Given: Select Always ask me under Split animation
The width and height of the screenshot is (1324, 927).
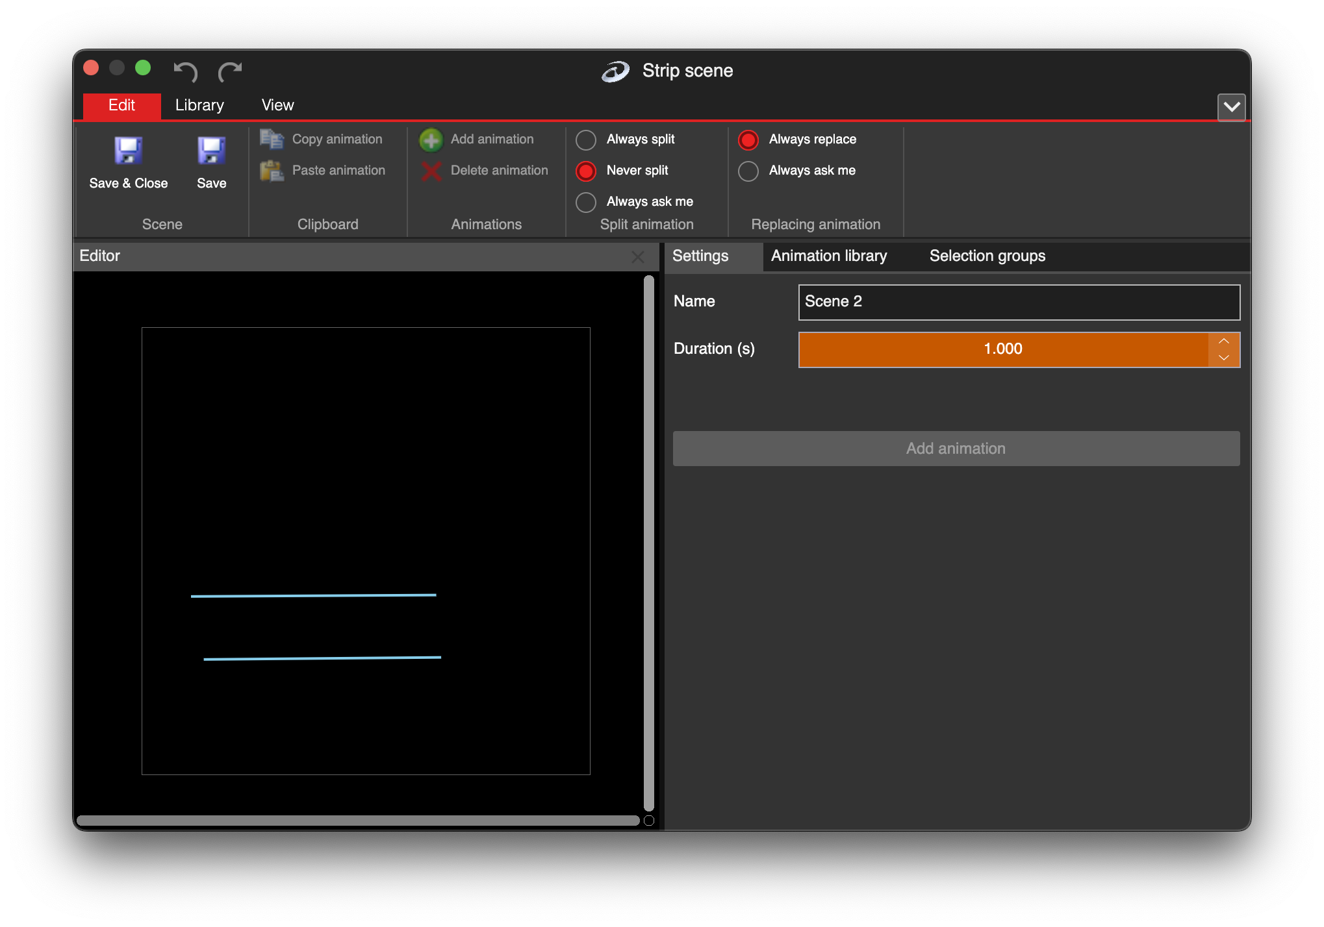Looking at the screenshot, I should [x=586, y=202].
